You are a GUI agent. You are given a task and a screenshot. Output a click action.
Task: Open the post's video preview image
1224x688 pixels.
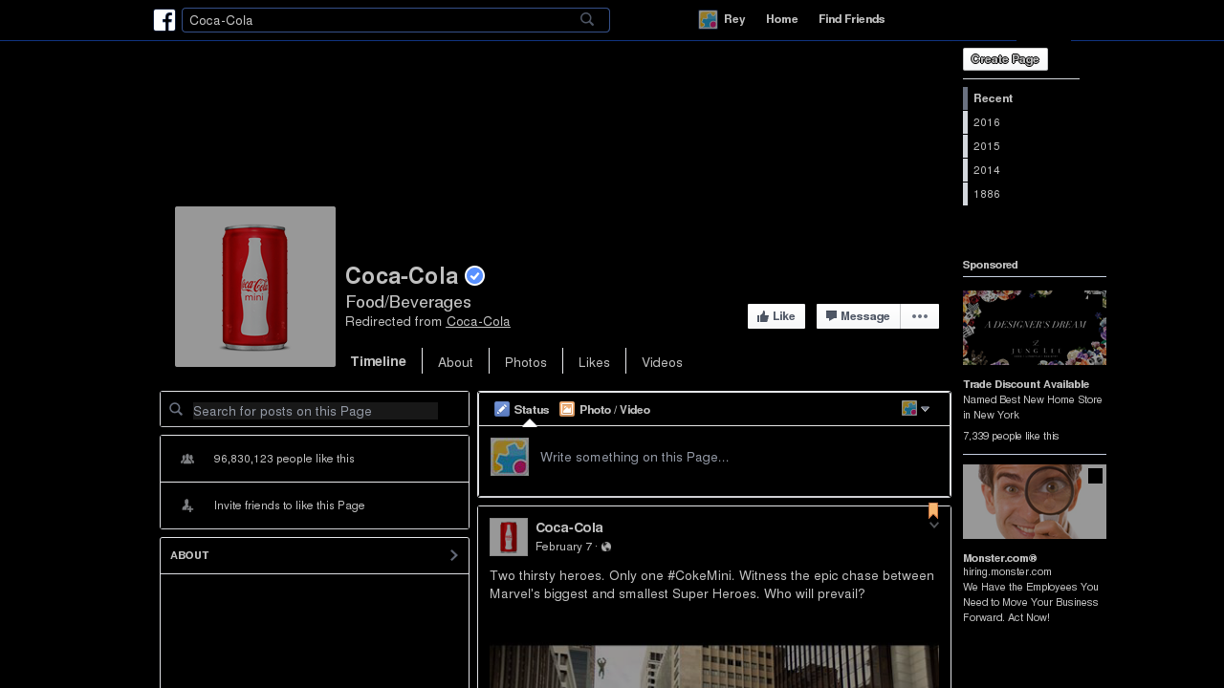click(714, 666)
